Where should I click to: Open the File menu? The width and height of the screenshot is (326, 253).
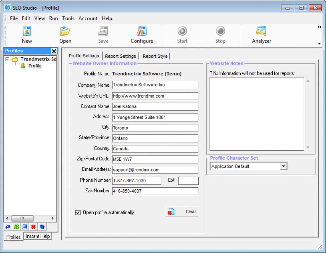point(14,18)
